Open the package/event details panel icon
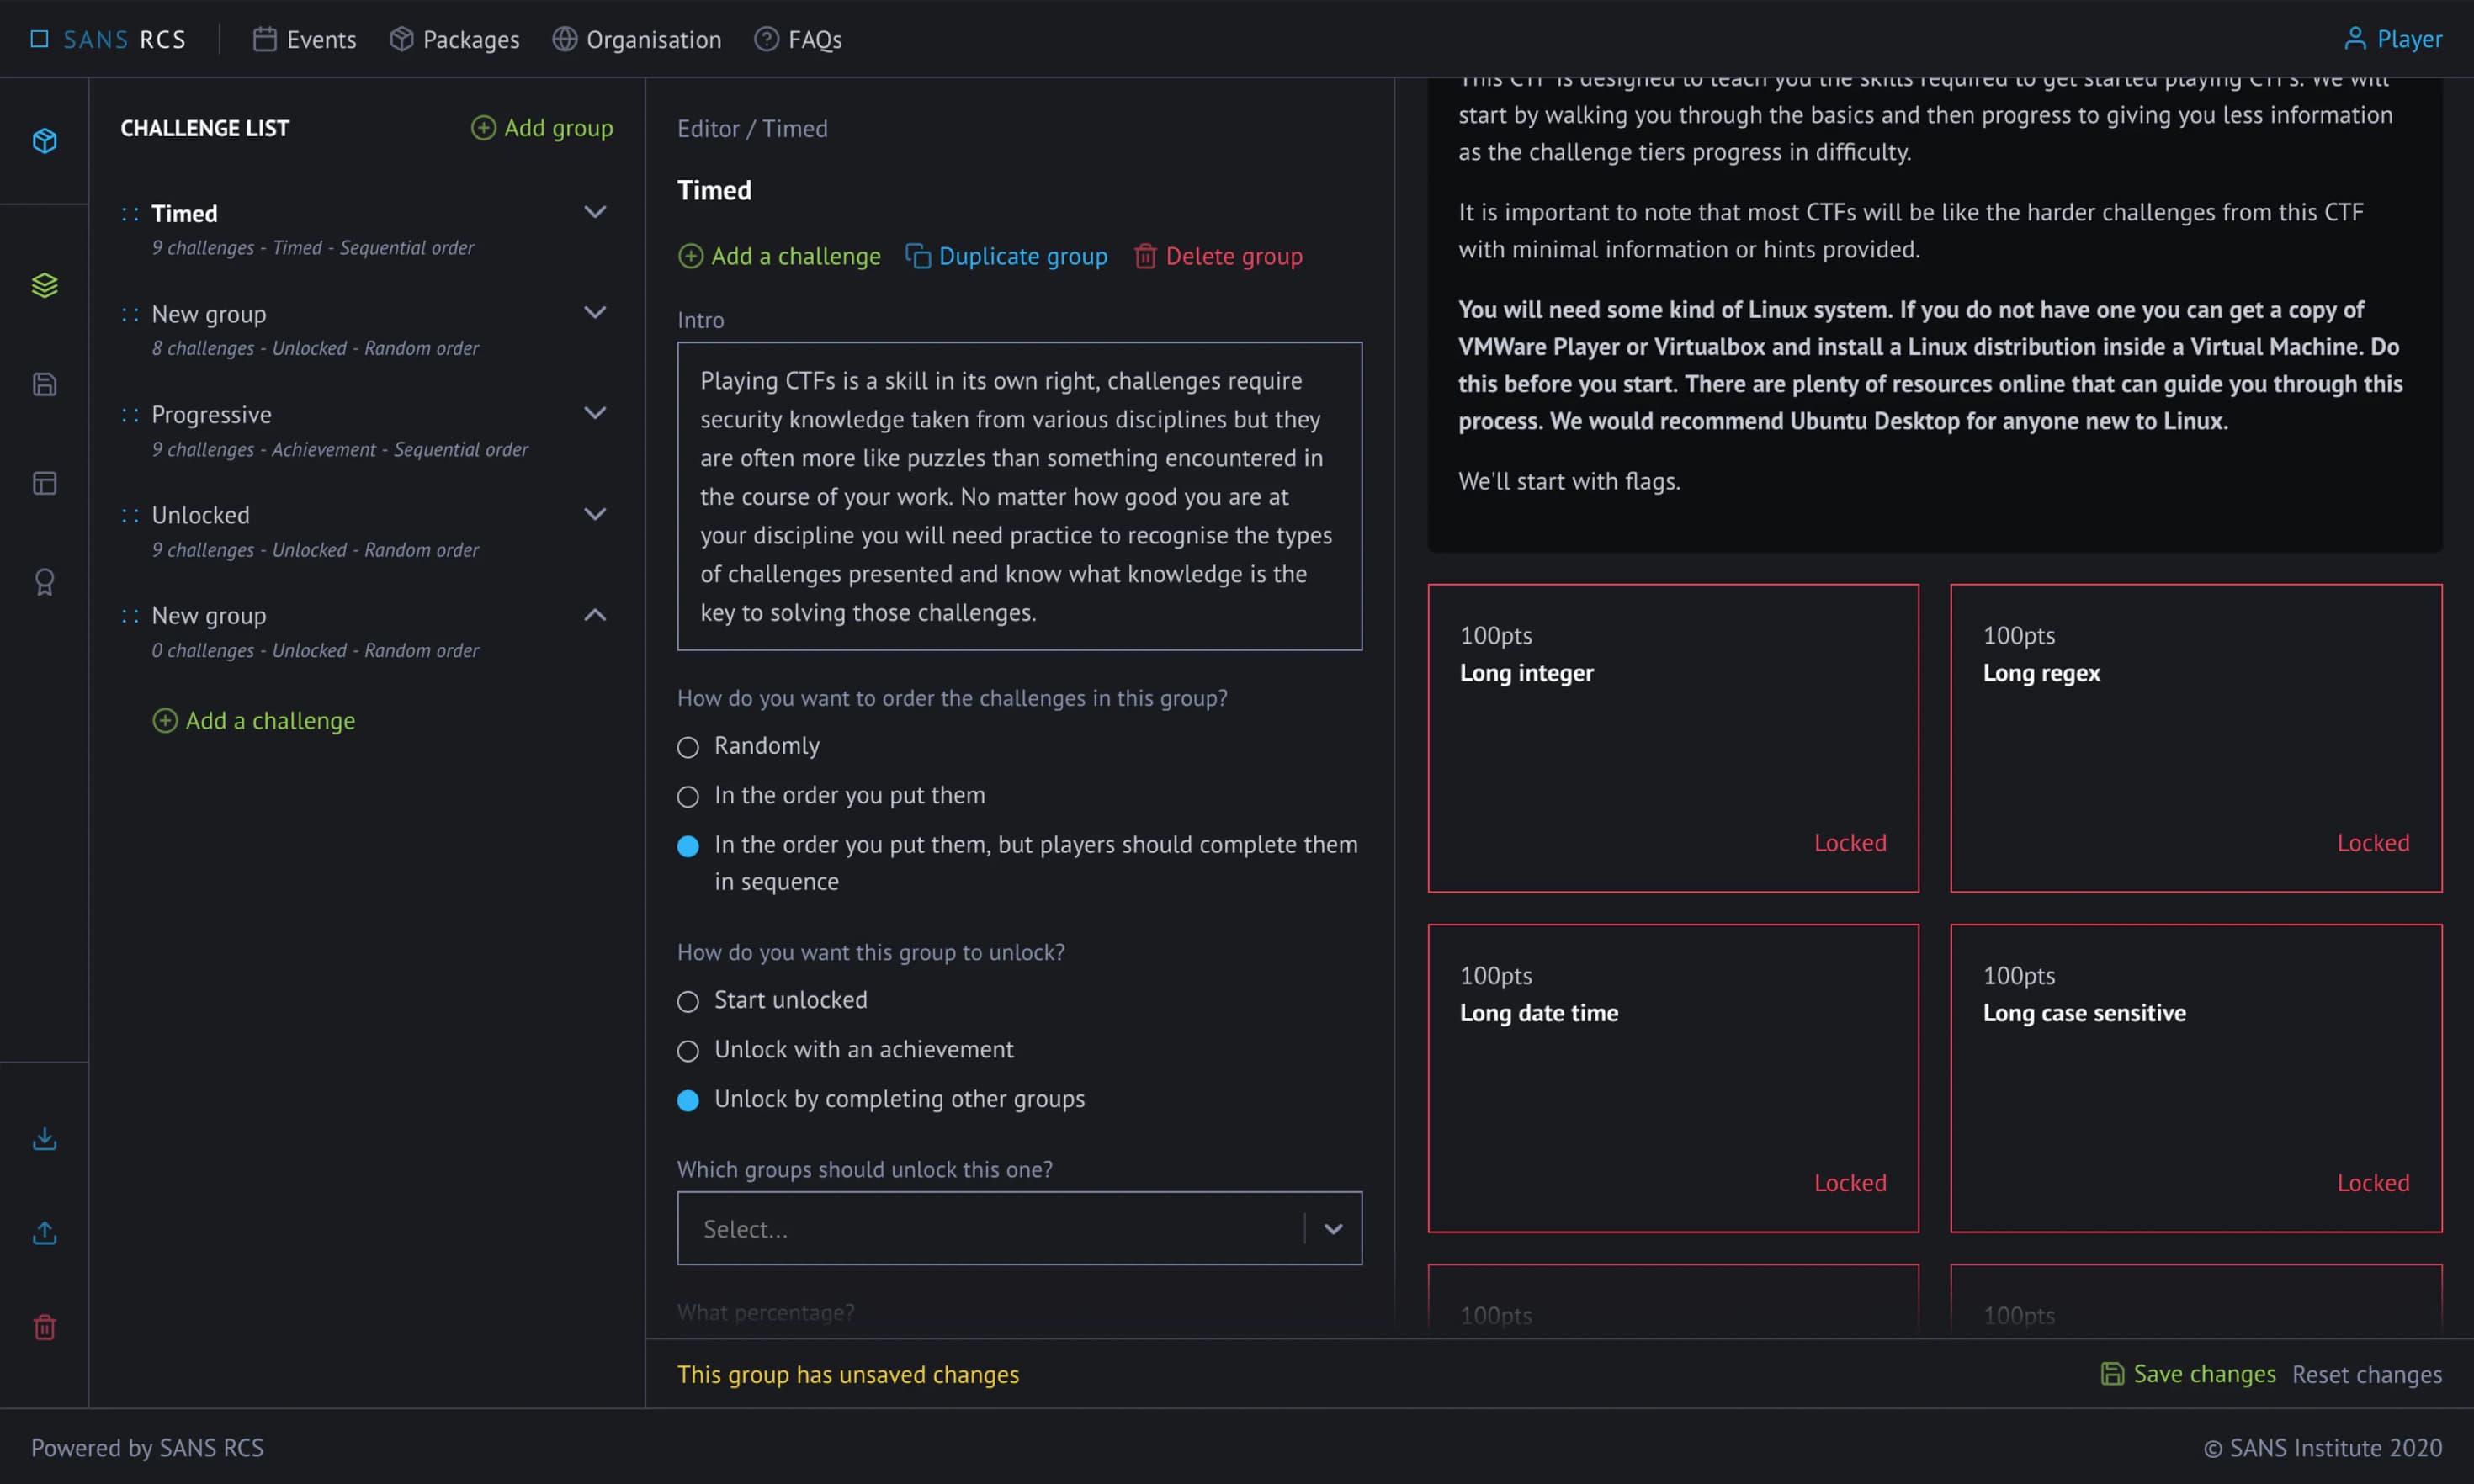 (x=44, y=140)
